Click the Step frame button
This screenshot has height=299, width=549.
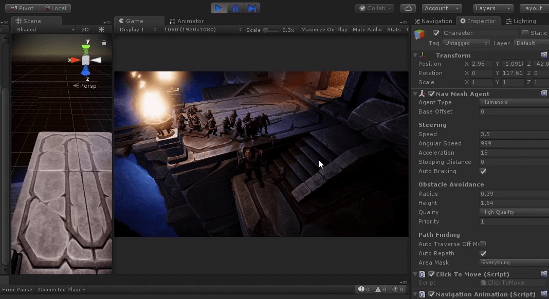click(251, 8)
